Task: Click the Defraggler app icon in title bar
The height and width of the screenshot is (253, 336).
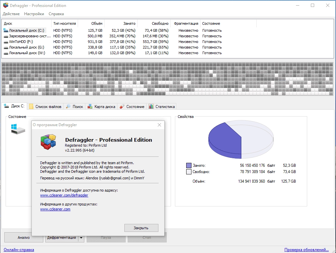Action: (x=6, y=5)
